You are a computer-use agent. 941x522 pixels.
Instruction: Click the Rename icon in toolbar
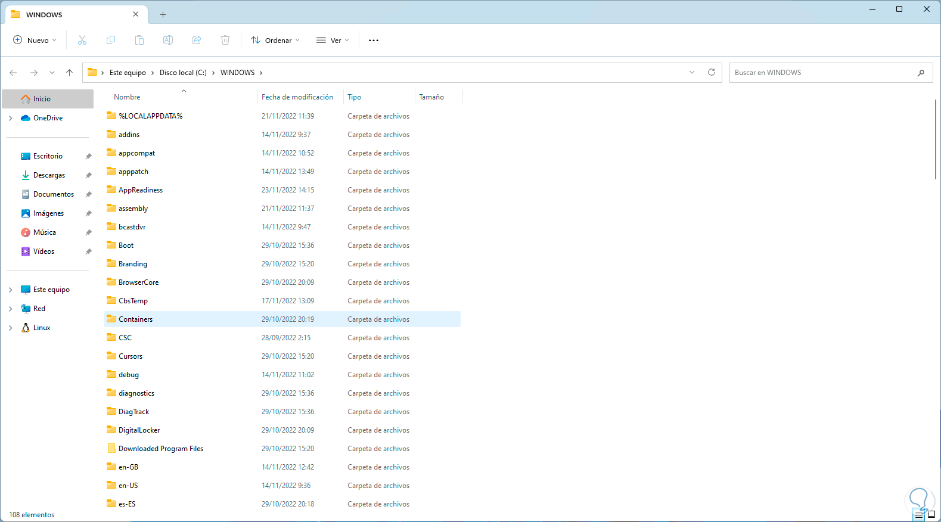168,40
